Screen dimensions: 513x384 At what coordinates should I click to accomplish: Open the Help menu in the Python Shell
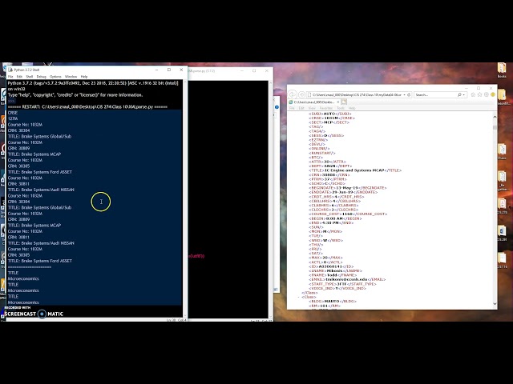click(84, 77)
